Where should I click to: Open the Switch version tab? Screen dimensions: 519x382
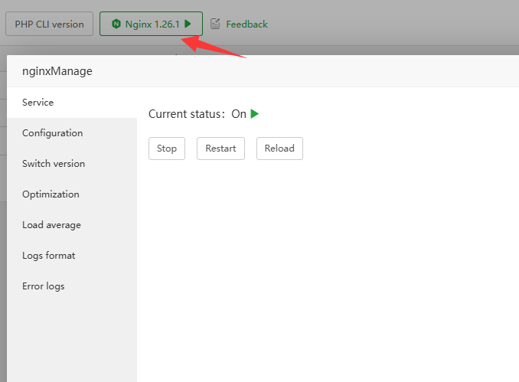pos(54,164)
